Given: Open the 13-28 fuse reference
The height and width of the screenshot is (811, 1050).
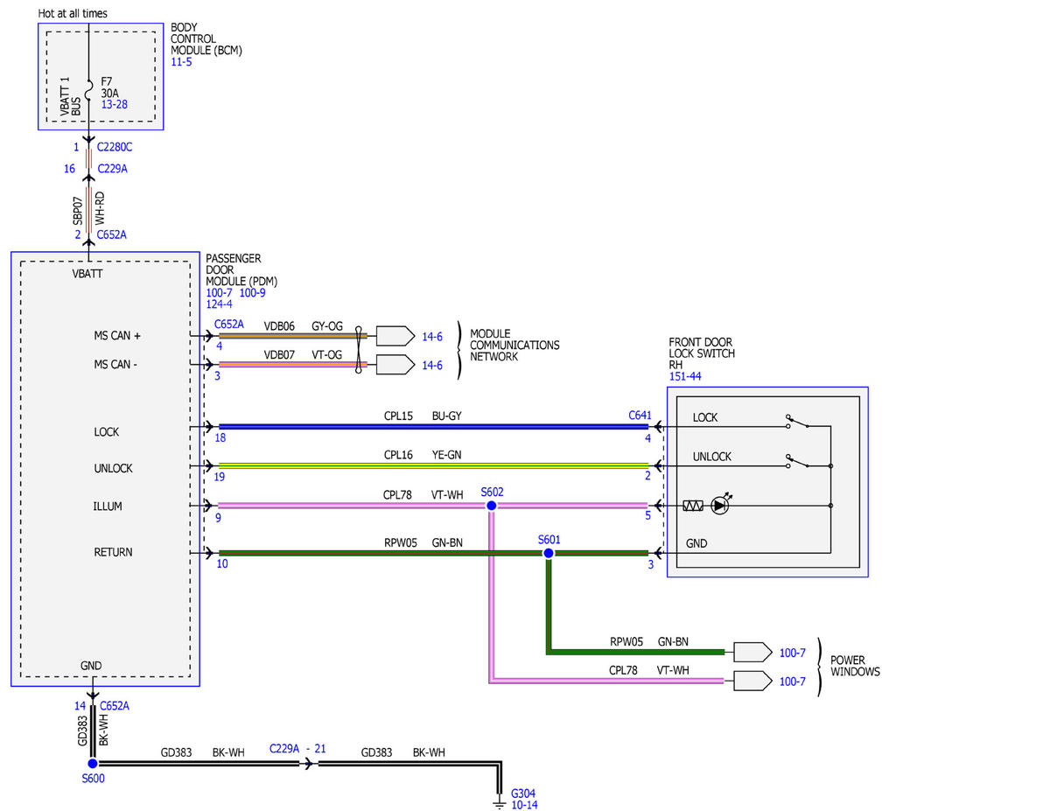Looking at the screenshot, I should 114,104.
